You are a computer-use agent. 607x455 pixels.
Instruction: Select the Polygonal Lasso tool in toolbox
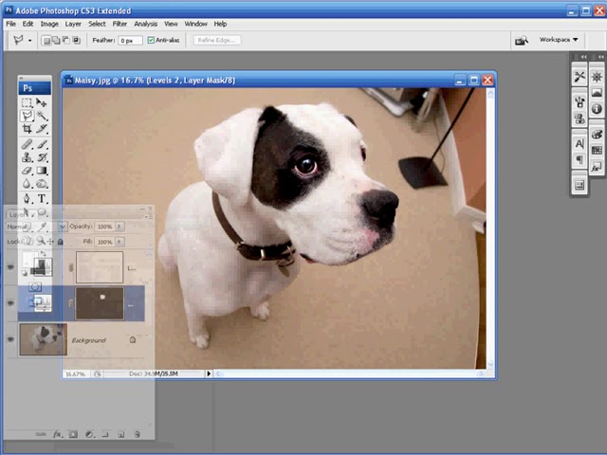(27, 116)
